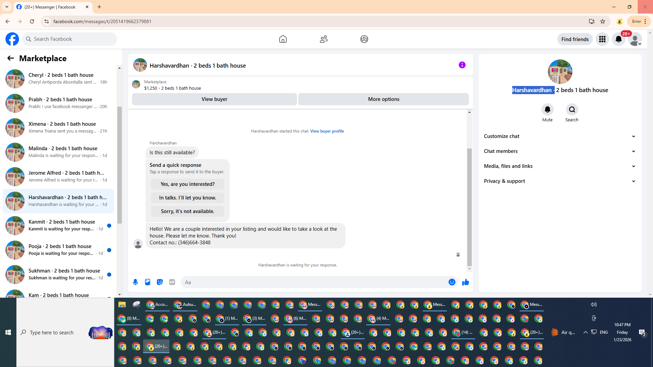Open the GIF picker icon
This screenshot has width=653, height=367.
[172, 282]
